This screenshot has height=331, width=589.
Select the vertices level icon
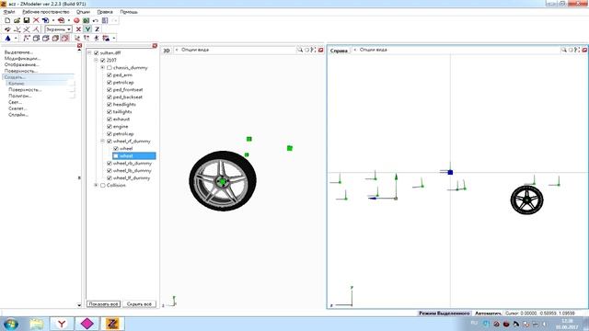pyautogui.click(x=27, y=38)
